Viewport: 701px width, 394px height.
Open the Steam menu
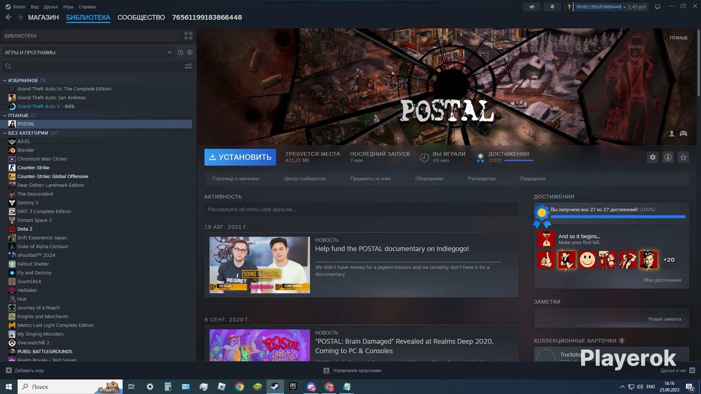(x=15, y=7)
